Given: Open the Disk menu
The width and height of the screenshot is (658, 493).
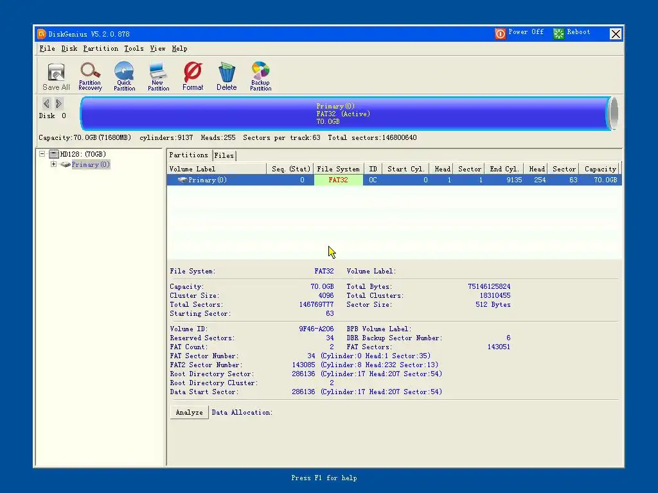Looking at the screenshot, I should tap(69, 49).
